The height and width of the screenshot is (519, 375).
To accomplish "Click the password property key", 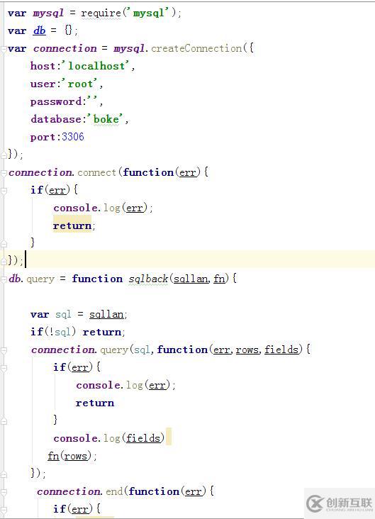I will pos(55,101).
